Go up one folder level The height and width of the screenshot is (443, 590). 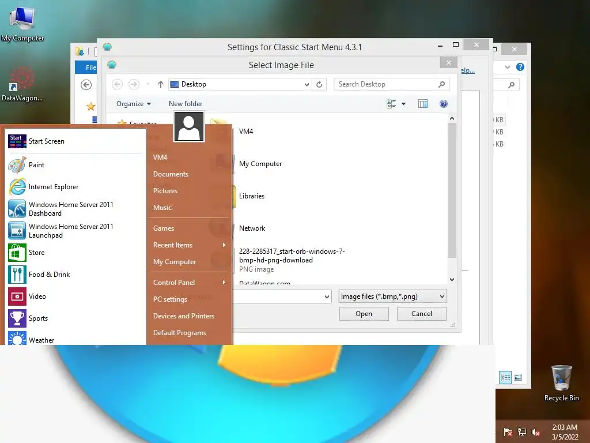(x=161, y=84)
